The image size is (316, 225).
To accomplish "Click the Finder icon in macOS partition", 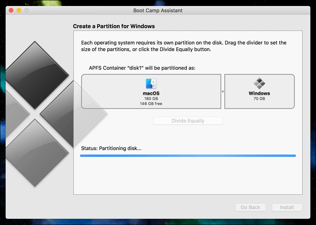I will tap(151, 84).
